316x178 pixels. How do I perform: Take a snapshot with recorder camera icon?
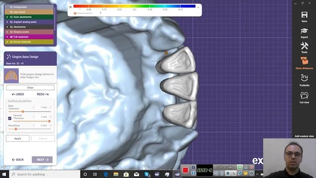[x=193, y=167]
